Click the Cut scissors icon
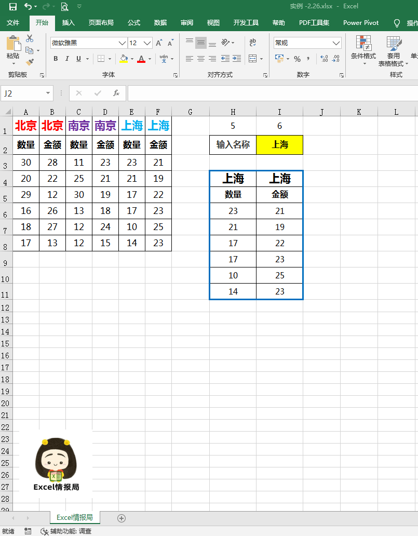The width and height of the screenshot is (418, 536). point(30,38)
